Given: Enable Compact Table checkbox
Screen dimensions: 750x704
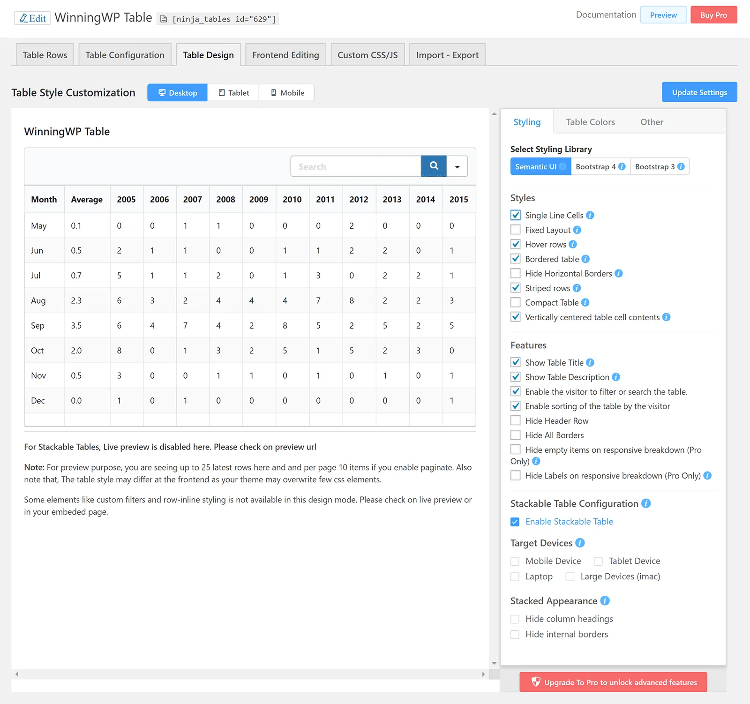Looking at the screenshot, I should [516, 302].
